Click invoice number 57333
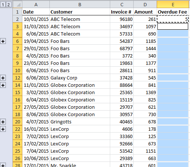The image size is (190, 167). point(122,34)
